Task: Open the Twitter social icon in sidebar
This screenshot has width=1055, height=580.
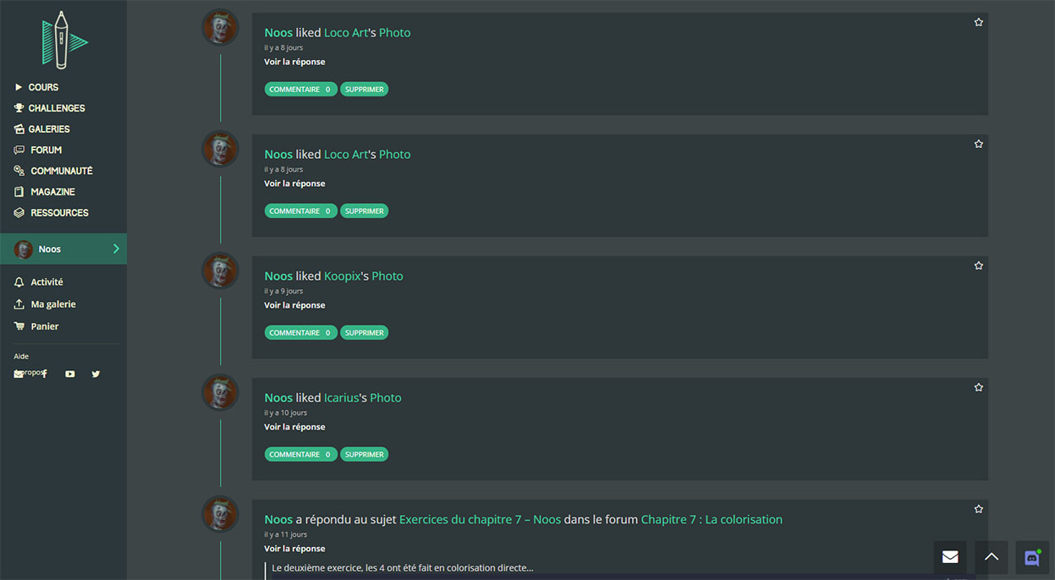Action: (x=96, y=374)
